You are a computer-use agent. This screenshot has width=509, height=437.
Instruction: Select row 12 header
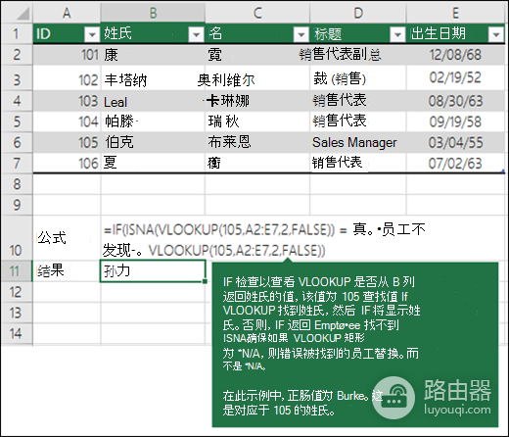17,292
